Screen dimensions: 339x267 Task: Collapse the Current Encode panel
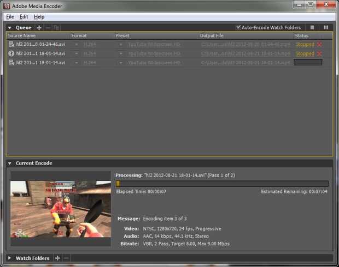tap(10, 163)
